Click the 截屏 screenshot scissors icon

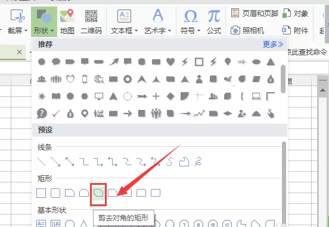[18, 16]
